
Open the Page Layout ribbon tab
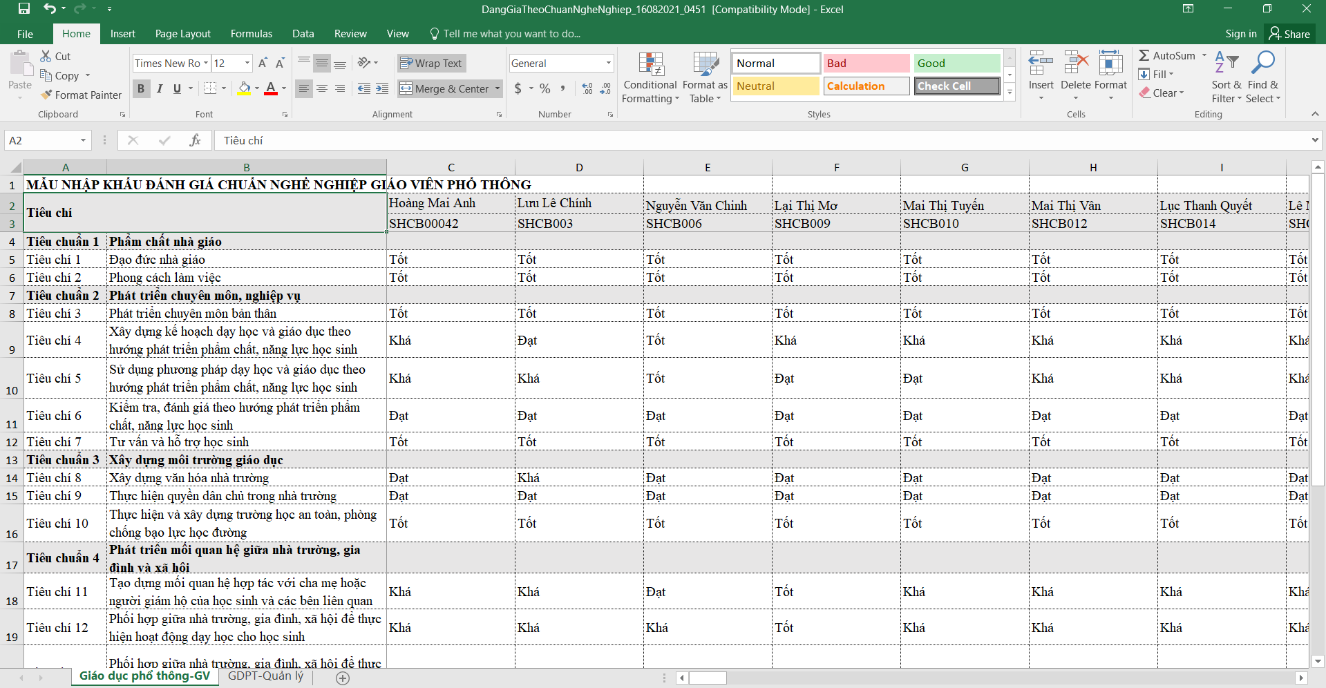point(182,34)
